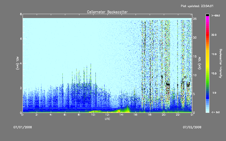Click the "20:" hour tick on UTC axis

click(164, 115)
